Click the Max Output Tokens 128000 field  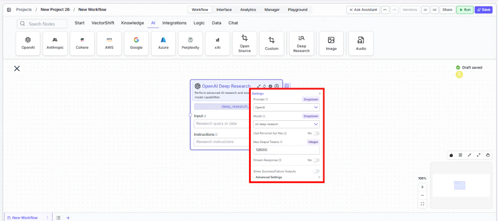[287, 150]
